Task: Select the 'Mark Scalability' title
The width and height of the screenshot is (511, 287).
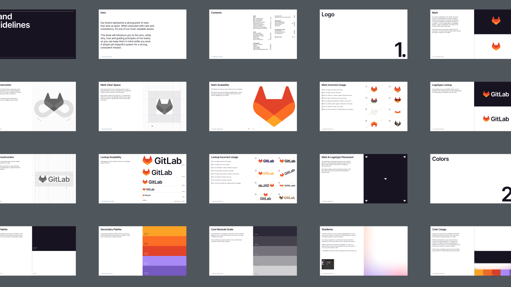Action: point(220,85)
